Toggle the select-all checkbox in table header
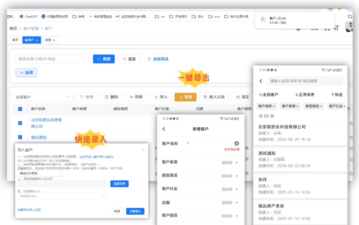 [x=20, y=109]
